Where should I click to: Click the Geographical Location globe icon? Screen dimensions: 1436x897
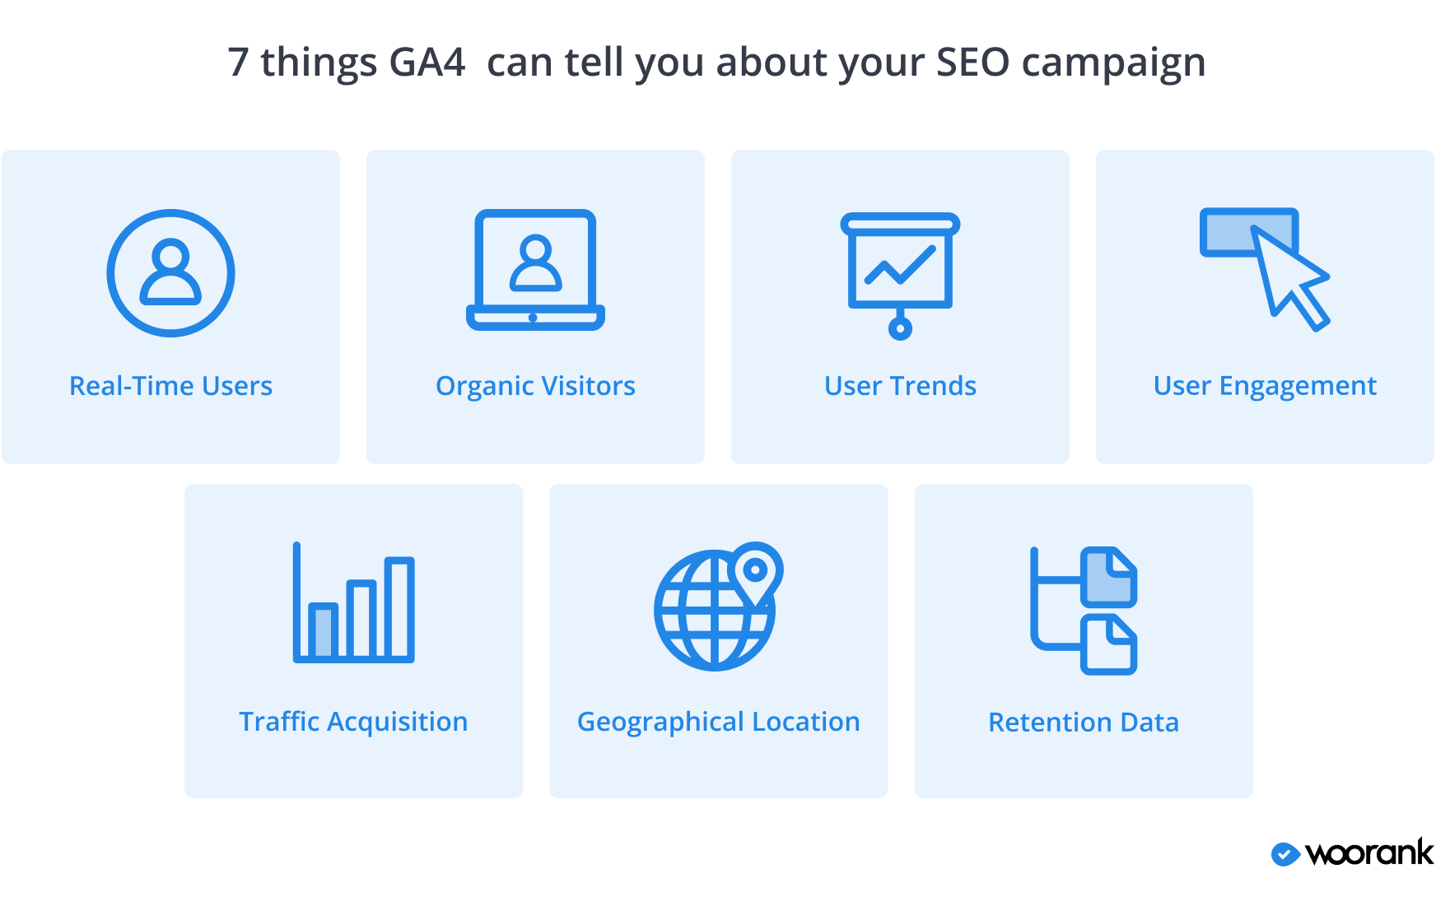coord(715,609)
